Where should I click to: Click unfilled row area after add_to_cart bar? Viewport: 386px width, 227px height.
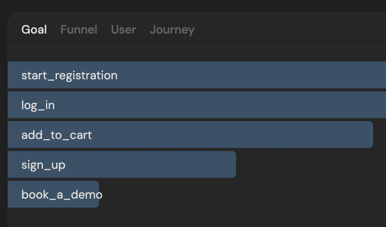pos(379,135)
